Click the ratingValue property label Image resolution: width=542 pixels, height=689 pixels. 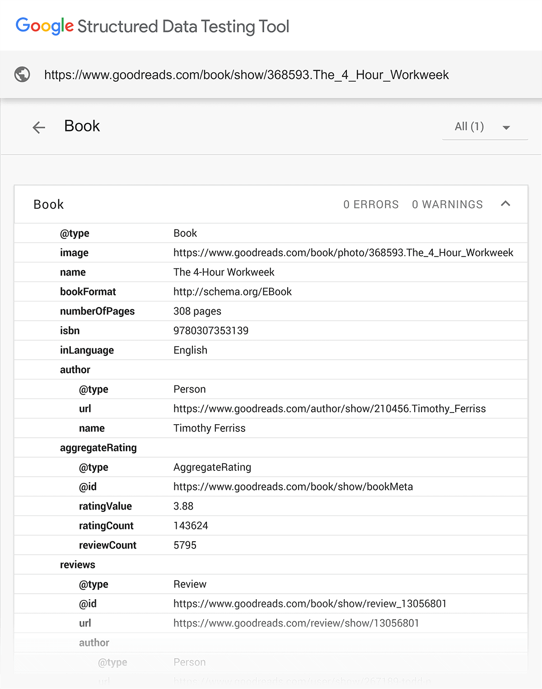[105, 506]
